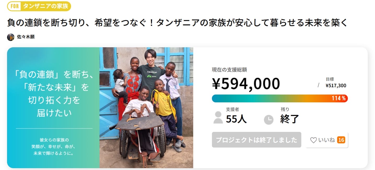Click the project title heading
This screenshot has height=170, width=375.
(177, 23)
